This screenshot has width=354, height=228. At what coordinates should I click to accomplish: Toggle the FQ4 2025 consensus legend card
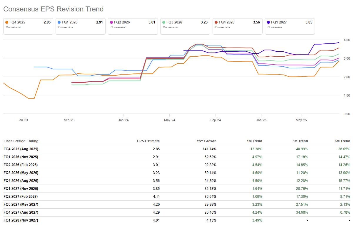pos(28,26)
